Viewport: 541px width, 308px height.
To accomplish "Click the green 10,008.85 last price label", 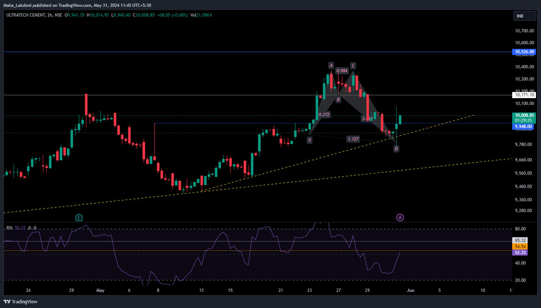I will [524, 115].
